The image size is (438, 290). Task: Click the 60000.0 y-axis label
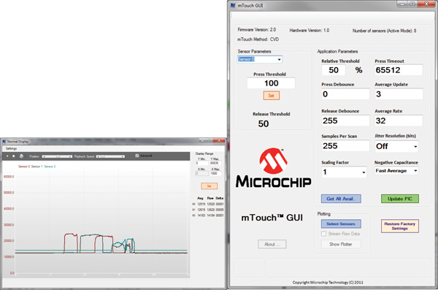[x=9, y=177]
